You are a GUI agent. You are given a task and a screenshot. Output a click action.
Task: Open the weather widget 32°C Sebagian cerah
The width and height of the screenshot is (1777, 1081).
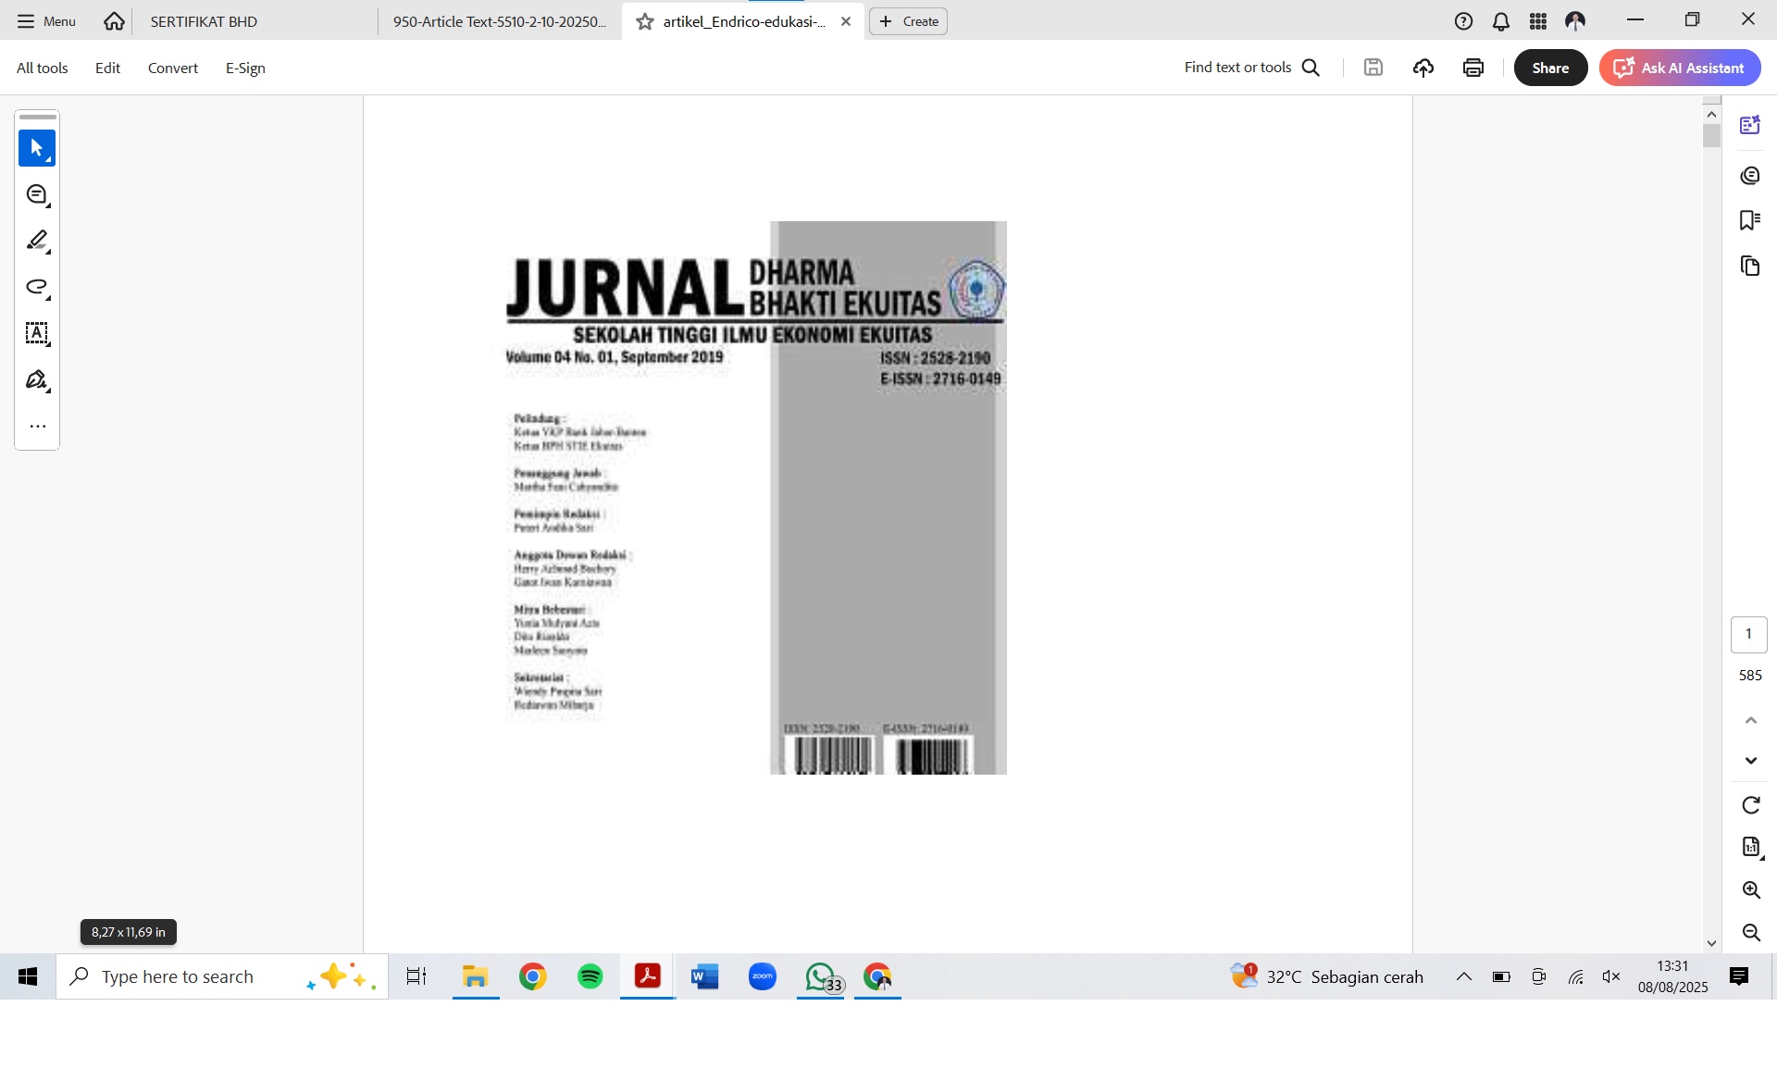click(x=1327, y=976)
